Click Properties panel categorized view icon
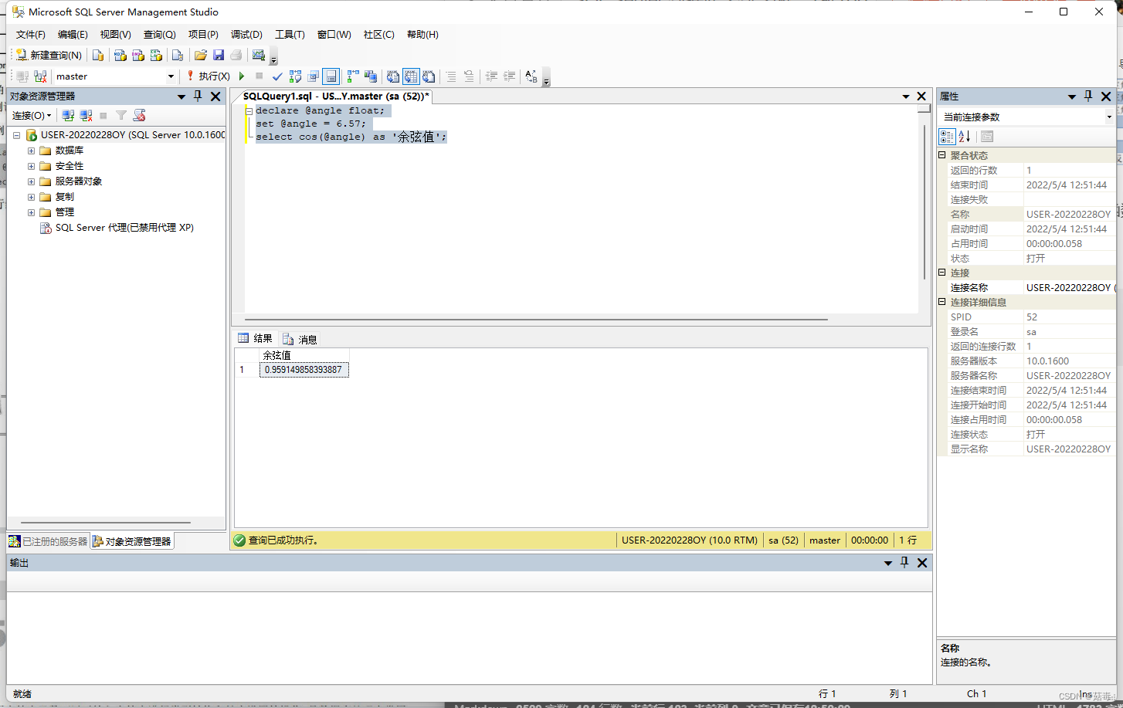 click(947, 137)
